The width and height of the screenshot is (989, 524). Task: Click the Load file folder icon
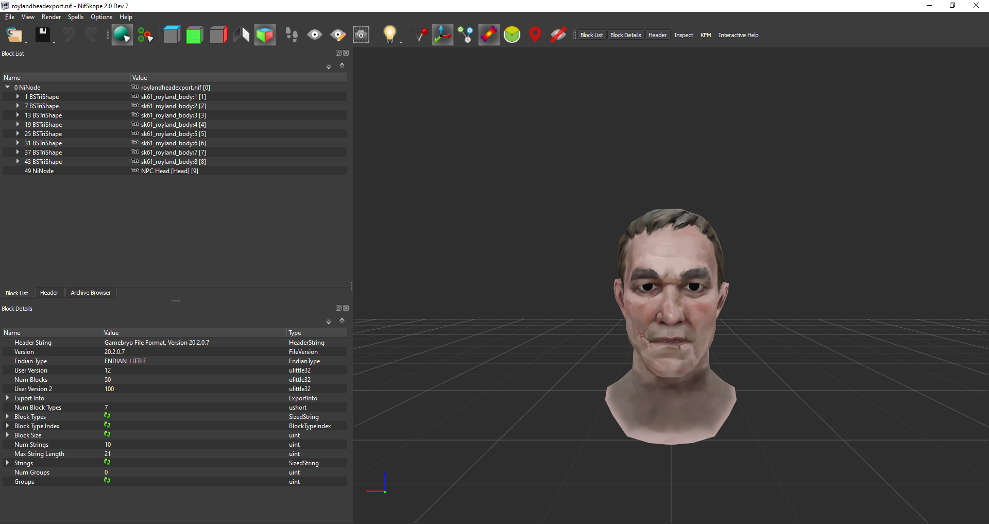tap(14, 35)
